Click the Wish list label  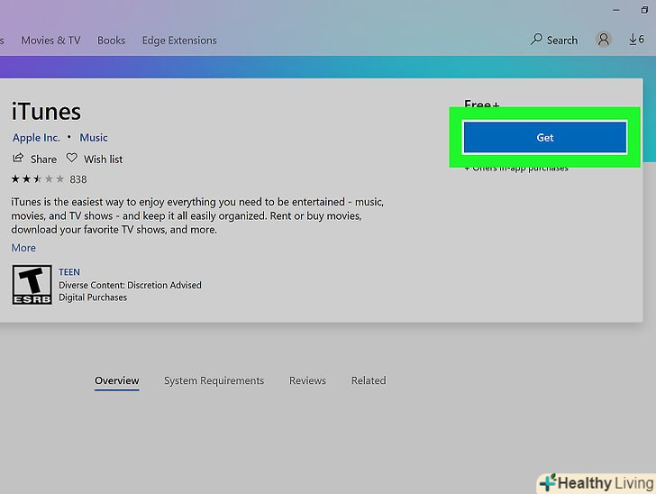(104, 159)
